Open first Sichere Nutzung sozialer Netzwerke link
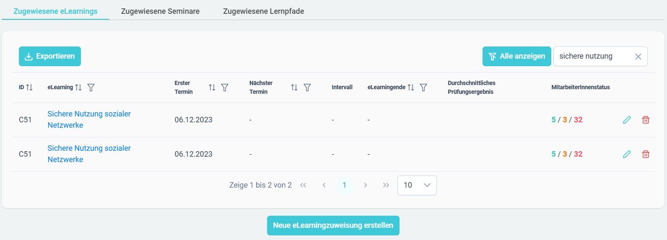Screen dimensions: 667x240 [89, 119]
